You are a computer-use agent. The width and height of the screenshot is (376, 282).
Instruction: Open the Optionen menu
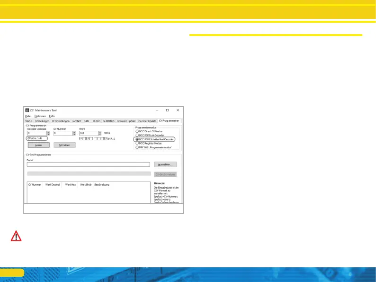click(x=40, y=116)
